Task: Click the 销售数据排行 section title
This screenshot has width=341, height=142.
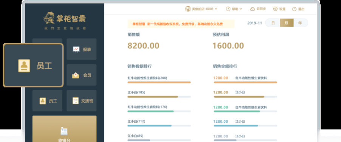Action: 139,66
